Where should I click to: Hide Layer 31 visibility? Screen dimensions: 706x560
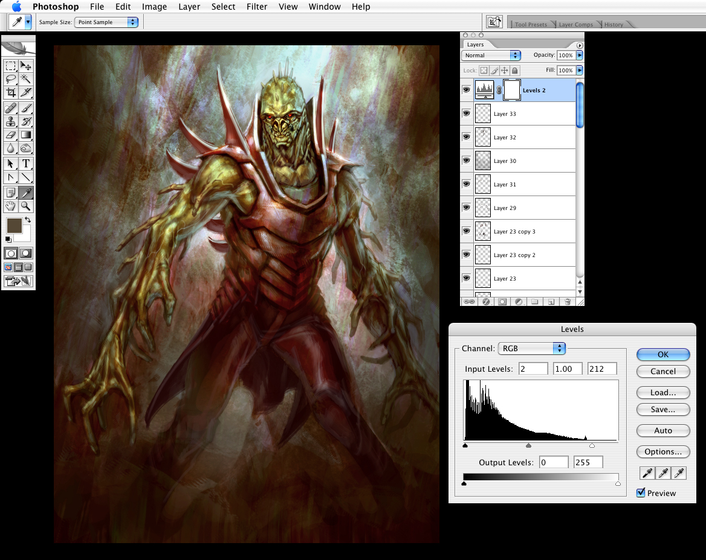coord(467,184)
